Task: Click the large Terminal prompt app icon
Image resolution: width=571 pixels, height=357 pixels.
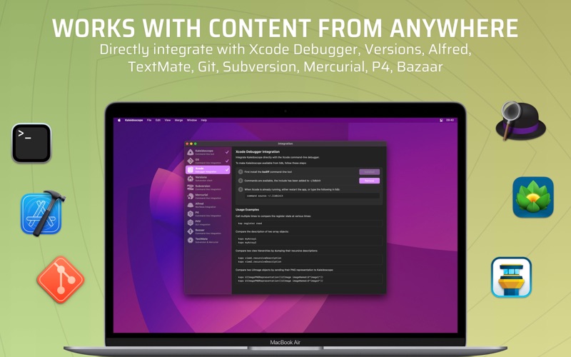Action: click(31, 143)
